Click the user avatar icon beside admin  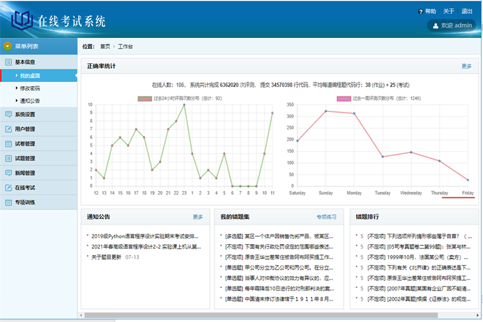(x=434, y=25)
